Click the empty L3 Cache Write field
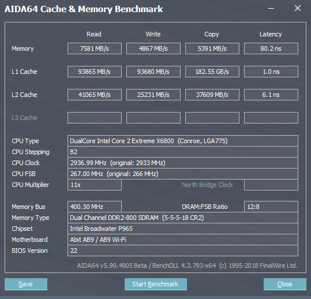 pyautogui.click(x=153, y=118)
